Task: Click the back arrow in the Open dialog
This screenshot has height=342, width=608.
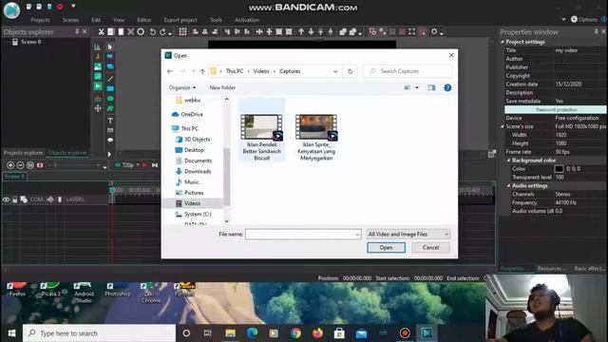Action: pyautogui.click(x=170, y=71)
